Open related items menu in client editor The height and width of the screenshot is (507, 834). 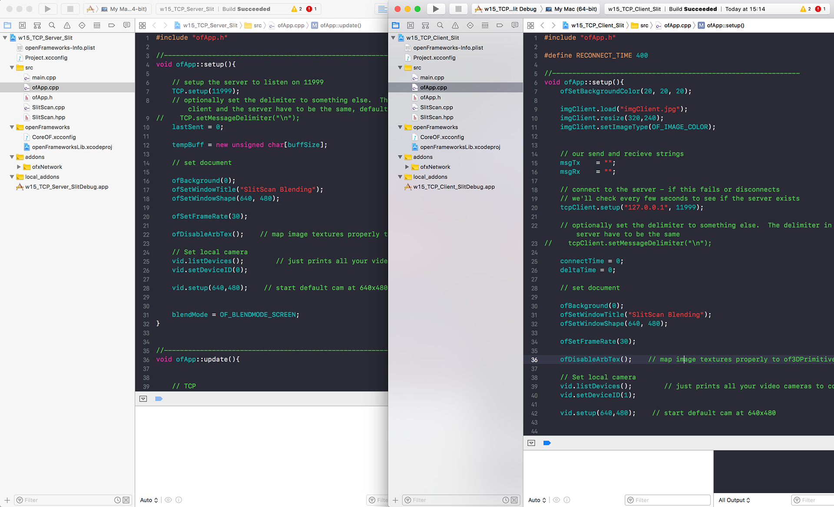[530, 26]
